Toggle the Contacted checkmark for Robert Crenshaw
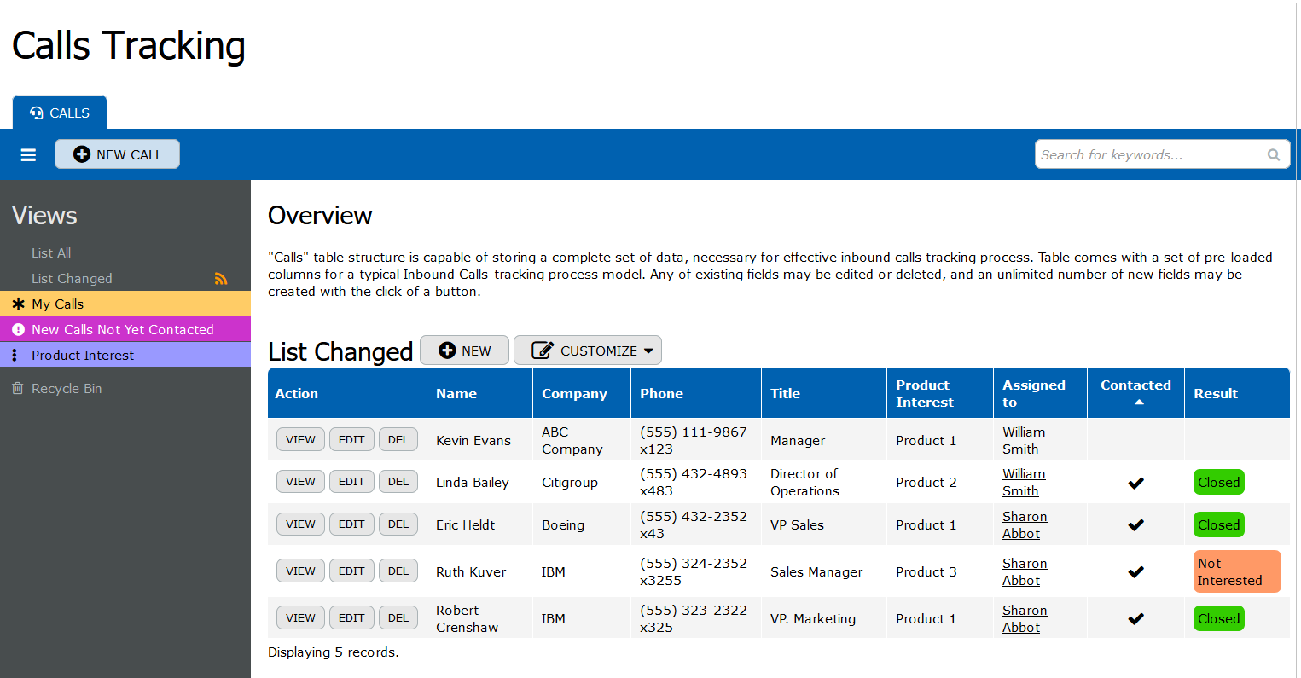This screenshot has width=1301, height=678. coord(1135,619)
